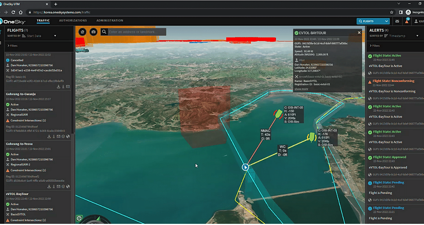This screenshot has height=225, width=424.
Task: Expand Filters in the Alerts panel
Action: pyautogui.click(x=375, y=46)
